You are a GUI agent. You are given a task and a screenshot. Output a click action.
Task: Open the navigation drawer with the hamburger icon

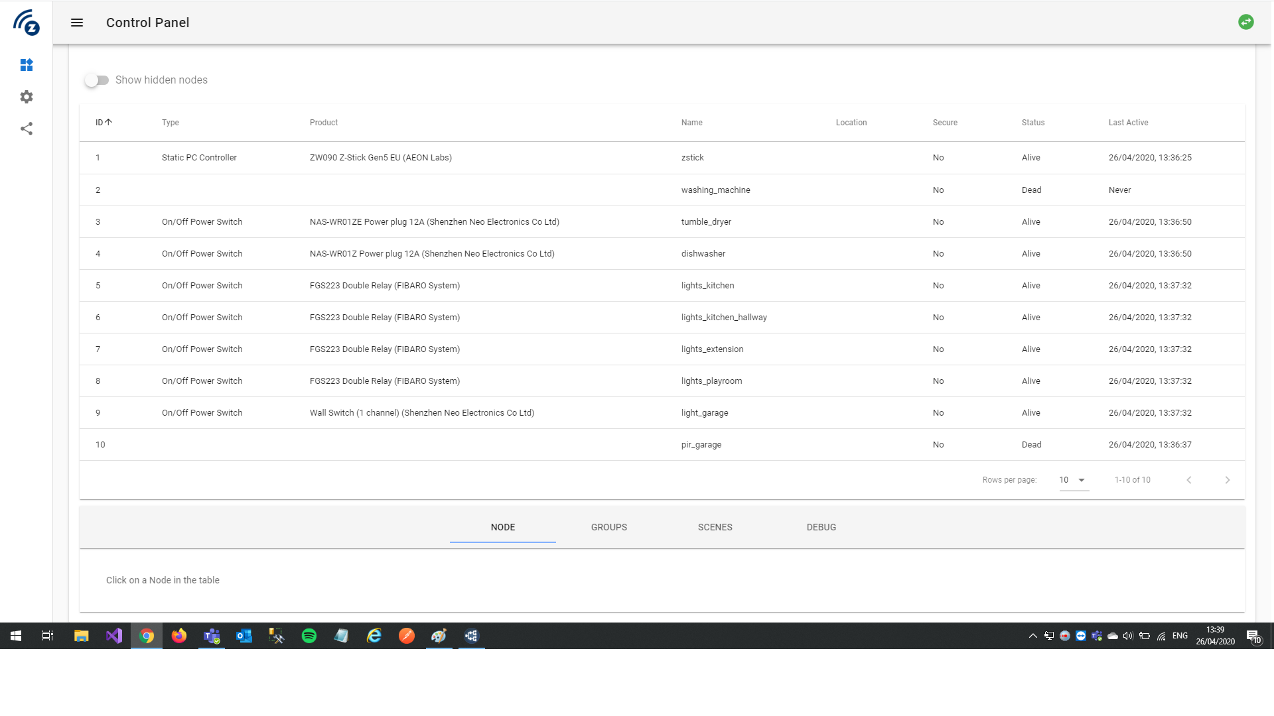coord(77,22)
